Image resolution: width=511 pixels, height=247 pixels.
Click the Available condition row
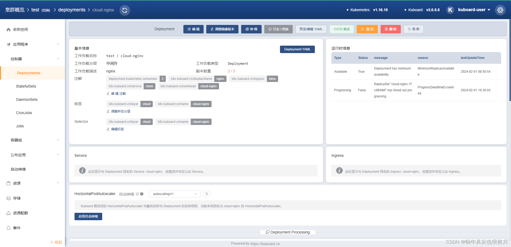(416, 72)
